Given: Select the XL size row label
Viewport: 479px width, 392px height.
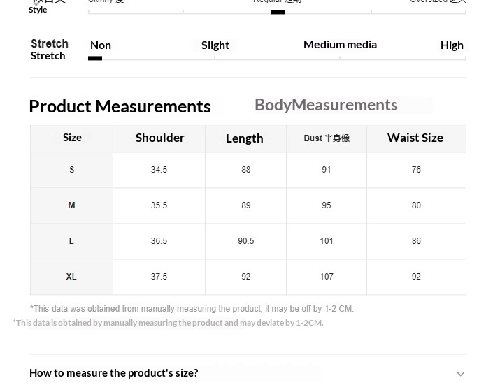Looking at the screenshot, I should [71, 277].
